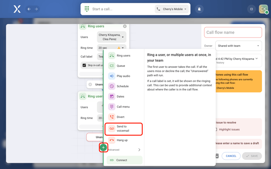Click the muted notifications bell icon
Viewport: 271px width, 169px height.
point(199,9)
